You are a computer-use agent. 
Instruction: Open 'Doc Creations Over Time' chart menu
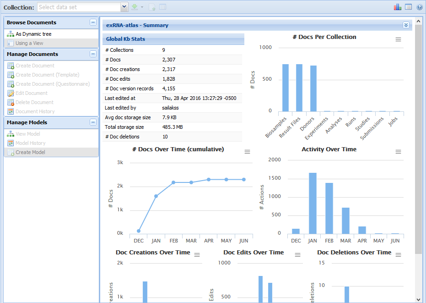tap(197, 255)
